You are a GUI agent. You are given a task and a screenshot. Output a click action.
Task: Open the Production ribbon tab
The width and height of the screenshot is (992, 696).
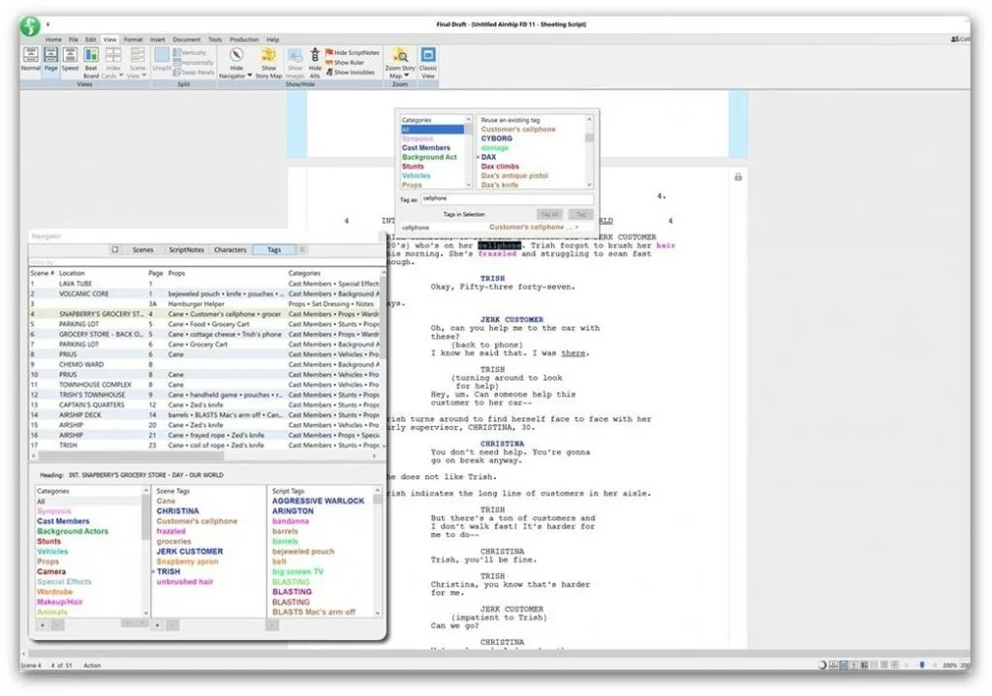coord(244,39)
